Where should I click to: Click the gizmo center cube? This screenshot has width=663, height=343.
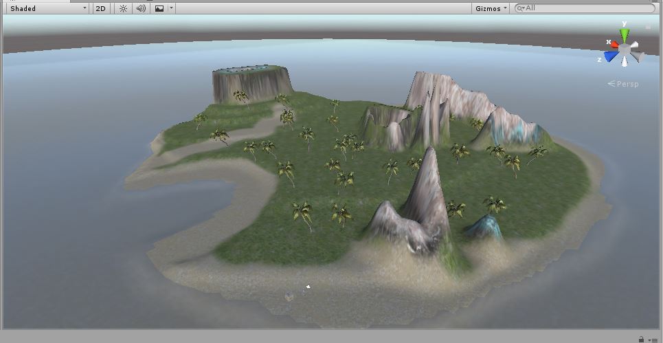click(625, 50)
